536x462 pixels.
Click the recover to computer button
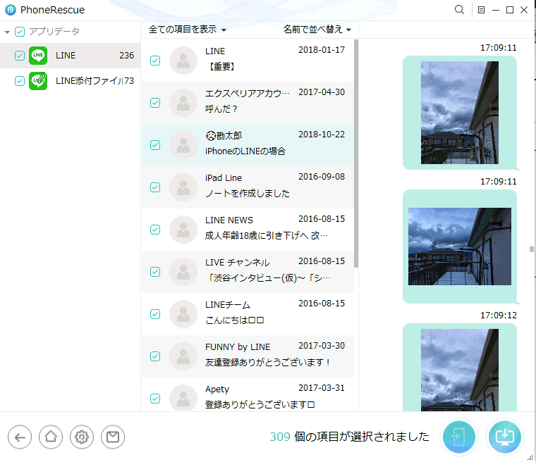click(505, 437)
